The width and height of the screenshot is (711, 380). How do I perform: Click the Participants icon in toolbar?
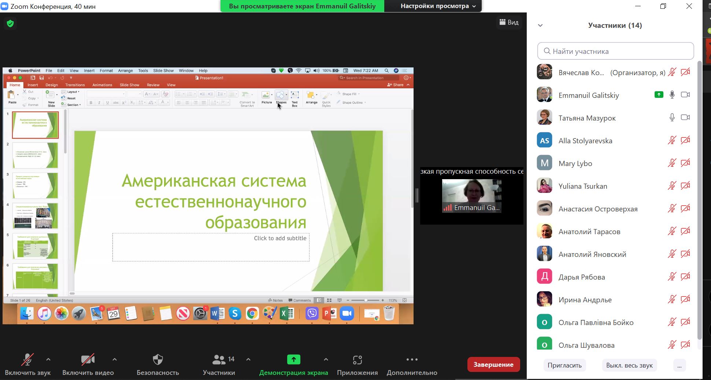tap(219, 360)
